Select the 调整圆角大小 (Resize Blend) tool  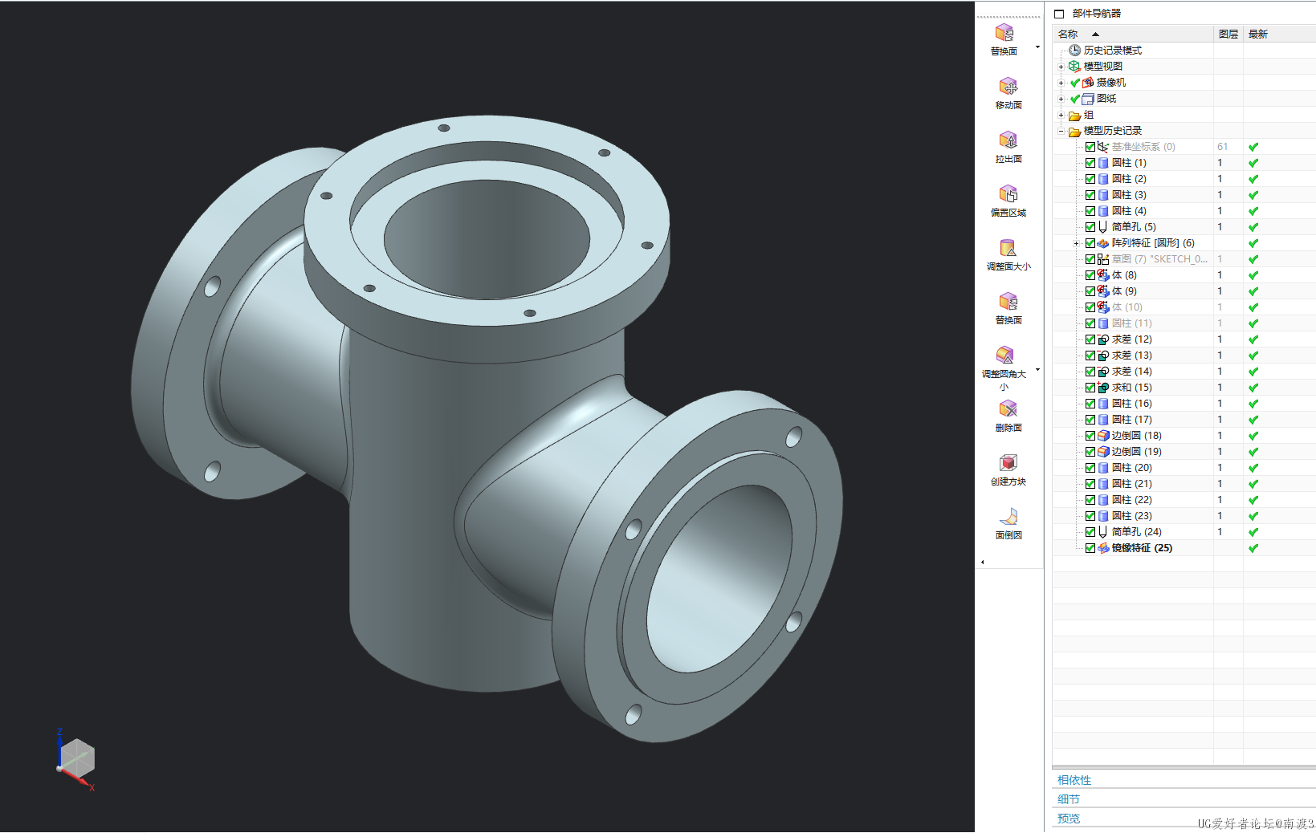(1004, 368)
